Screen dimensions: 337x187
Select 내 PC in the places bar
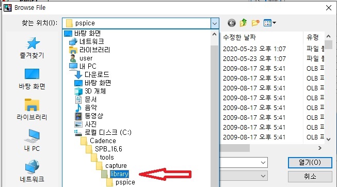(32, 141)
